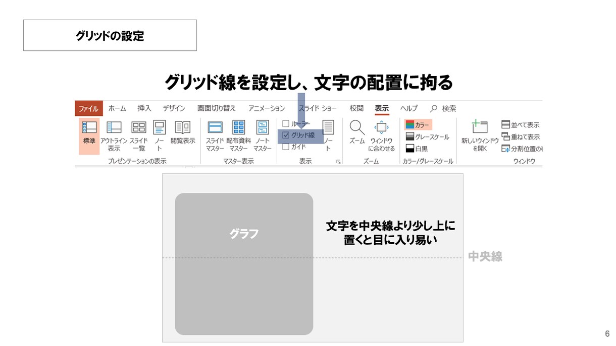Click text 文字を中央線より少し上に
Screen dimensions: 616x346
(x=390, y=226)
